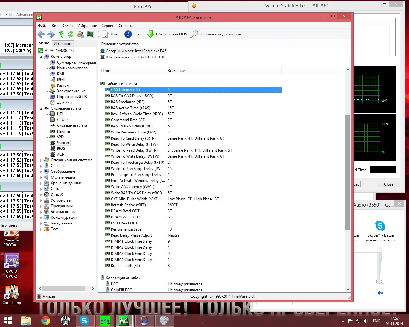The width and height of the screenshot is (409, 327).
Task: Select the RAS To CAS Delay (tRCD) row
Action: coord(193,96)
